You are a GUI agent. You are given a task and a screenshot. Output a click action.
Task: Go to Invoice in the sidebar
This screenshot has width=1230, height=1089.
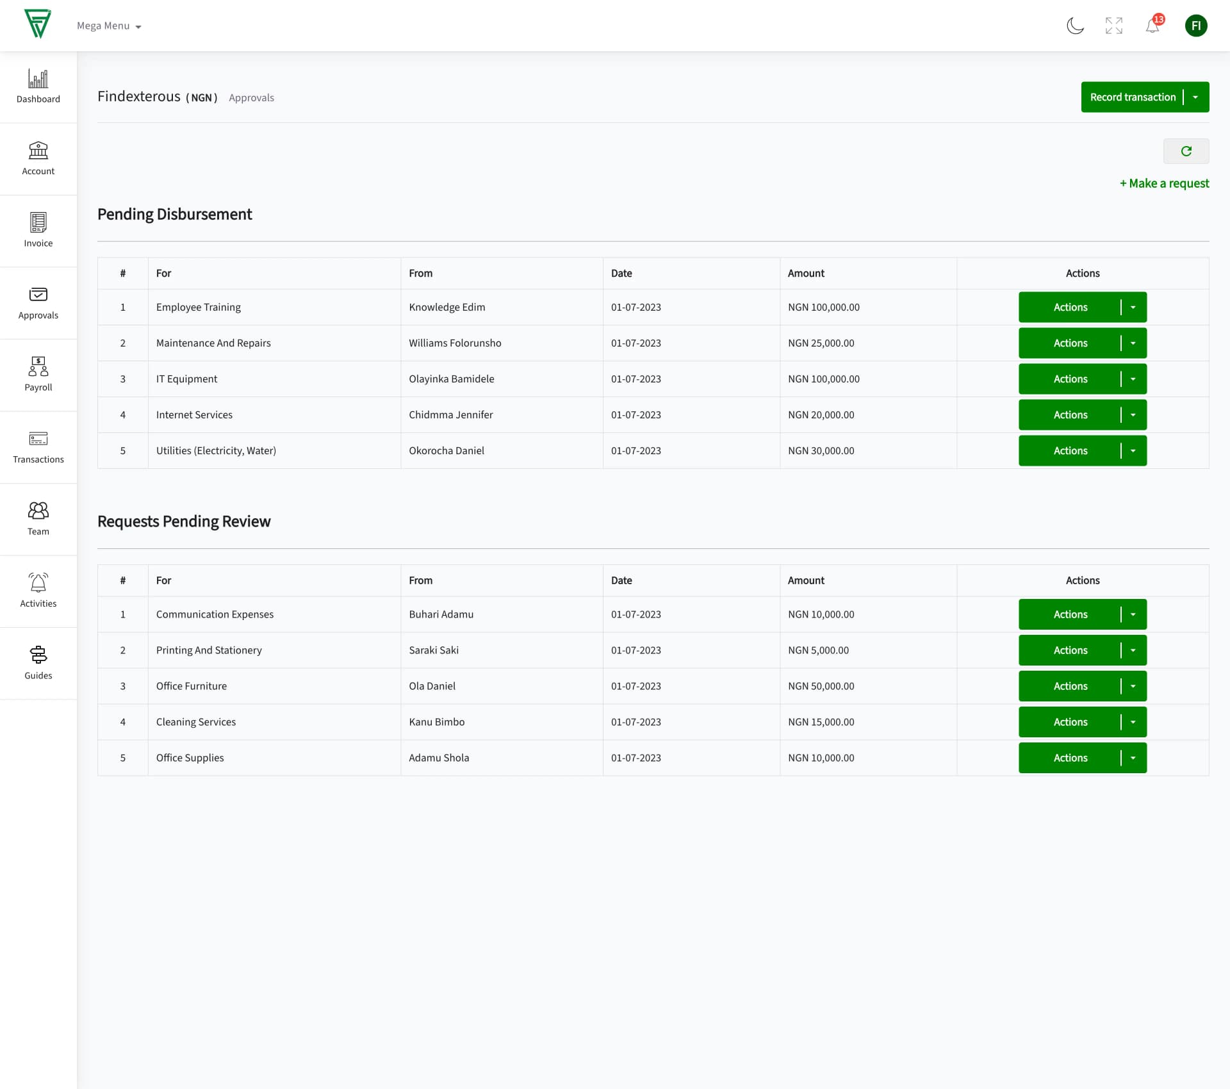tap(38, 231)
